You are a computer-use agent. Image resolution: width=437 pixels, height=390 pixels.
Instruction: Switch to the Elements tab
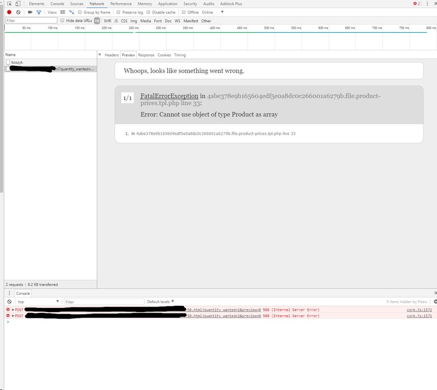click(36, 4)
